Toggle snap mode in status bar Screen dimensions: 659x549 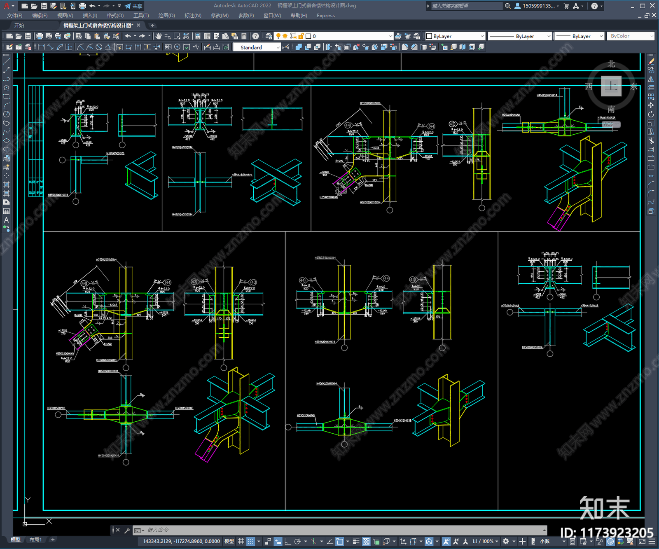[250, 541]
